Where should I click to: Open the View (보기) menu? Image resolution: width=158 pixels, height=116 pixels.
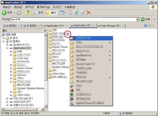click(x=30, y=7)
